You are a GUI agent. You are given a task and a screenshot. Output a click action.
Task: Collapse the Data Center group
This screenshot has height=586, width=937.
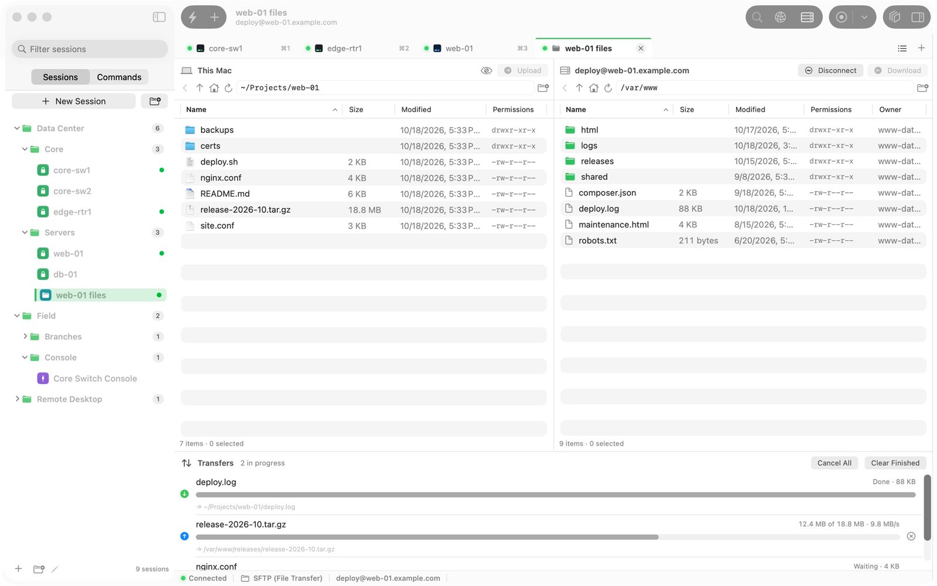pyautogui.click(x=17, y=128)
